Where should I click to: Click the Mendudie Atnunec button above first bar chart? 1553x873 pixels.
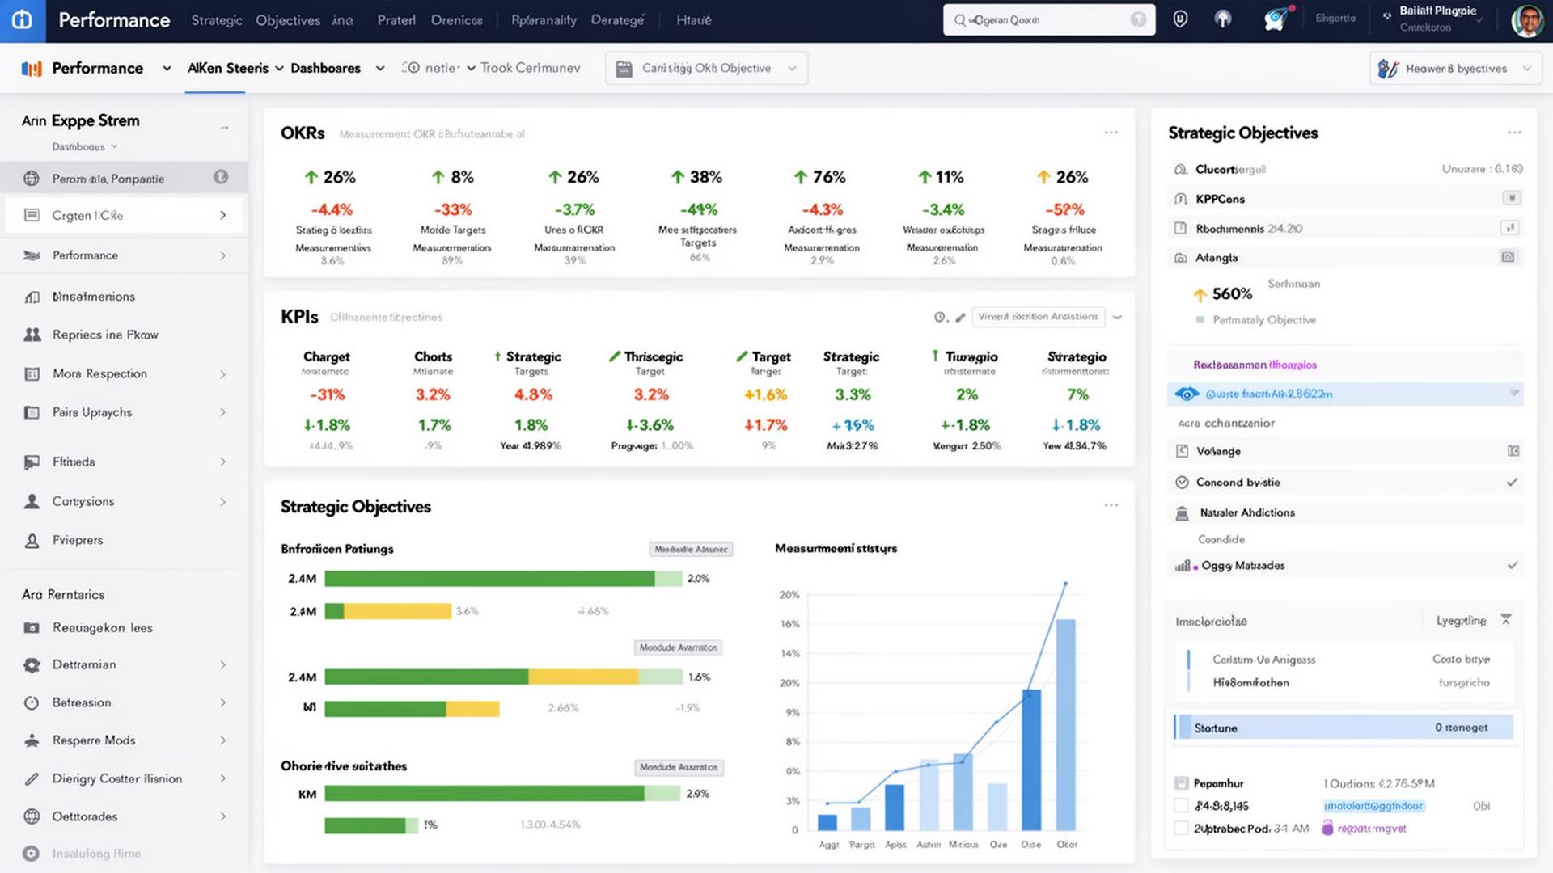691,550
